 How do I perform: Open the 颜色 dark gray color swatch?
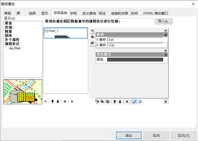point(135,59)
